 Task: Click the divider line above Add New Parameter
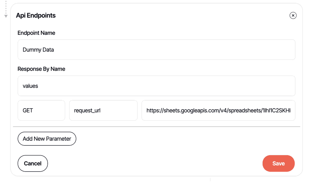[156, 127]
